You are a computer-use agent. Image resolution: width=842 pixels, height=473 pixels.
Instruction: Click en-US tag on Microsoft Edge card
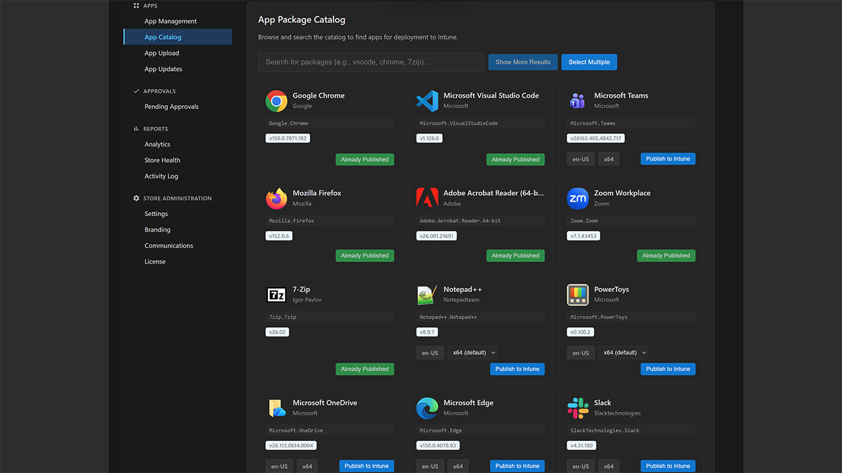pyautogui.click(x=430, y=466)
